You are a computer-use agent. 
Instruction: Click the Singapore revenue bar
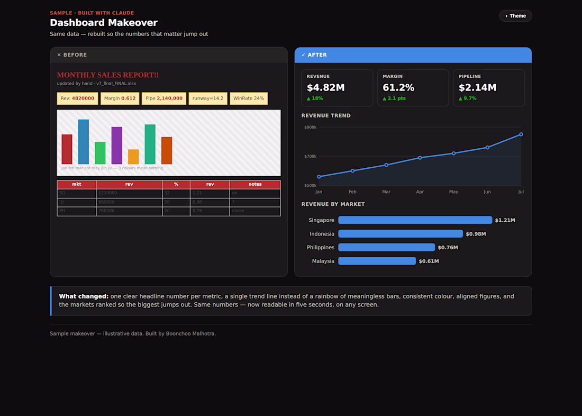(415, 220)
